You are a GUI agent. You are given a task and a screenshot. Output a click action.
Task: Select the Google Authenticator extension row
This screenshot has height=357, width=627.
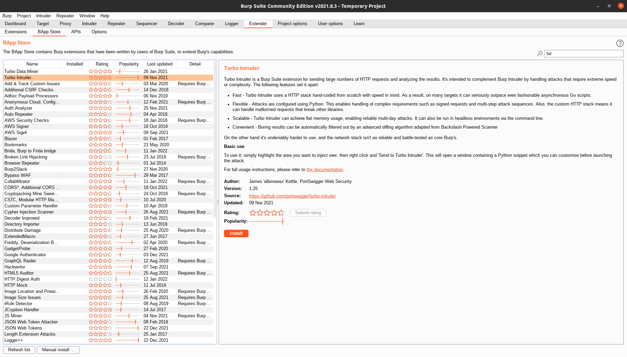pos(108,255)
